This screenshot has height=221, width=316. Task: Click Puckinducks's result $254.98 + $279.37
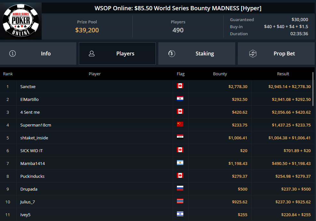[x=293, y=176]
